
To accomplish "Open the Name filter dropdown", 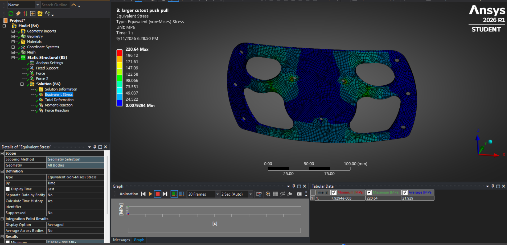I will (38, 5).
